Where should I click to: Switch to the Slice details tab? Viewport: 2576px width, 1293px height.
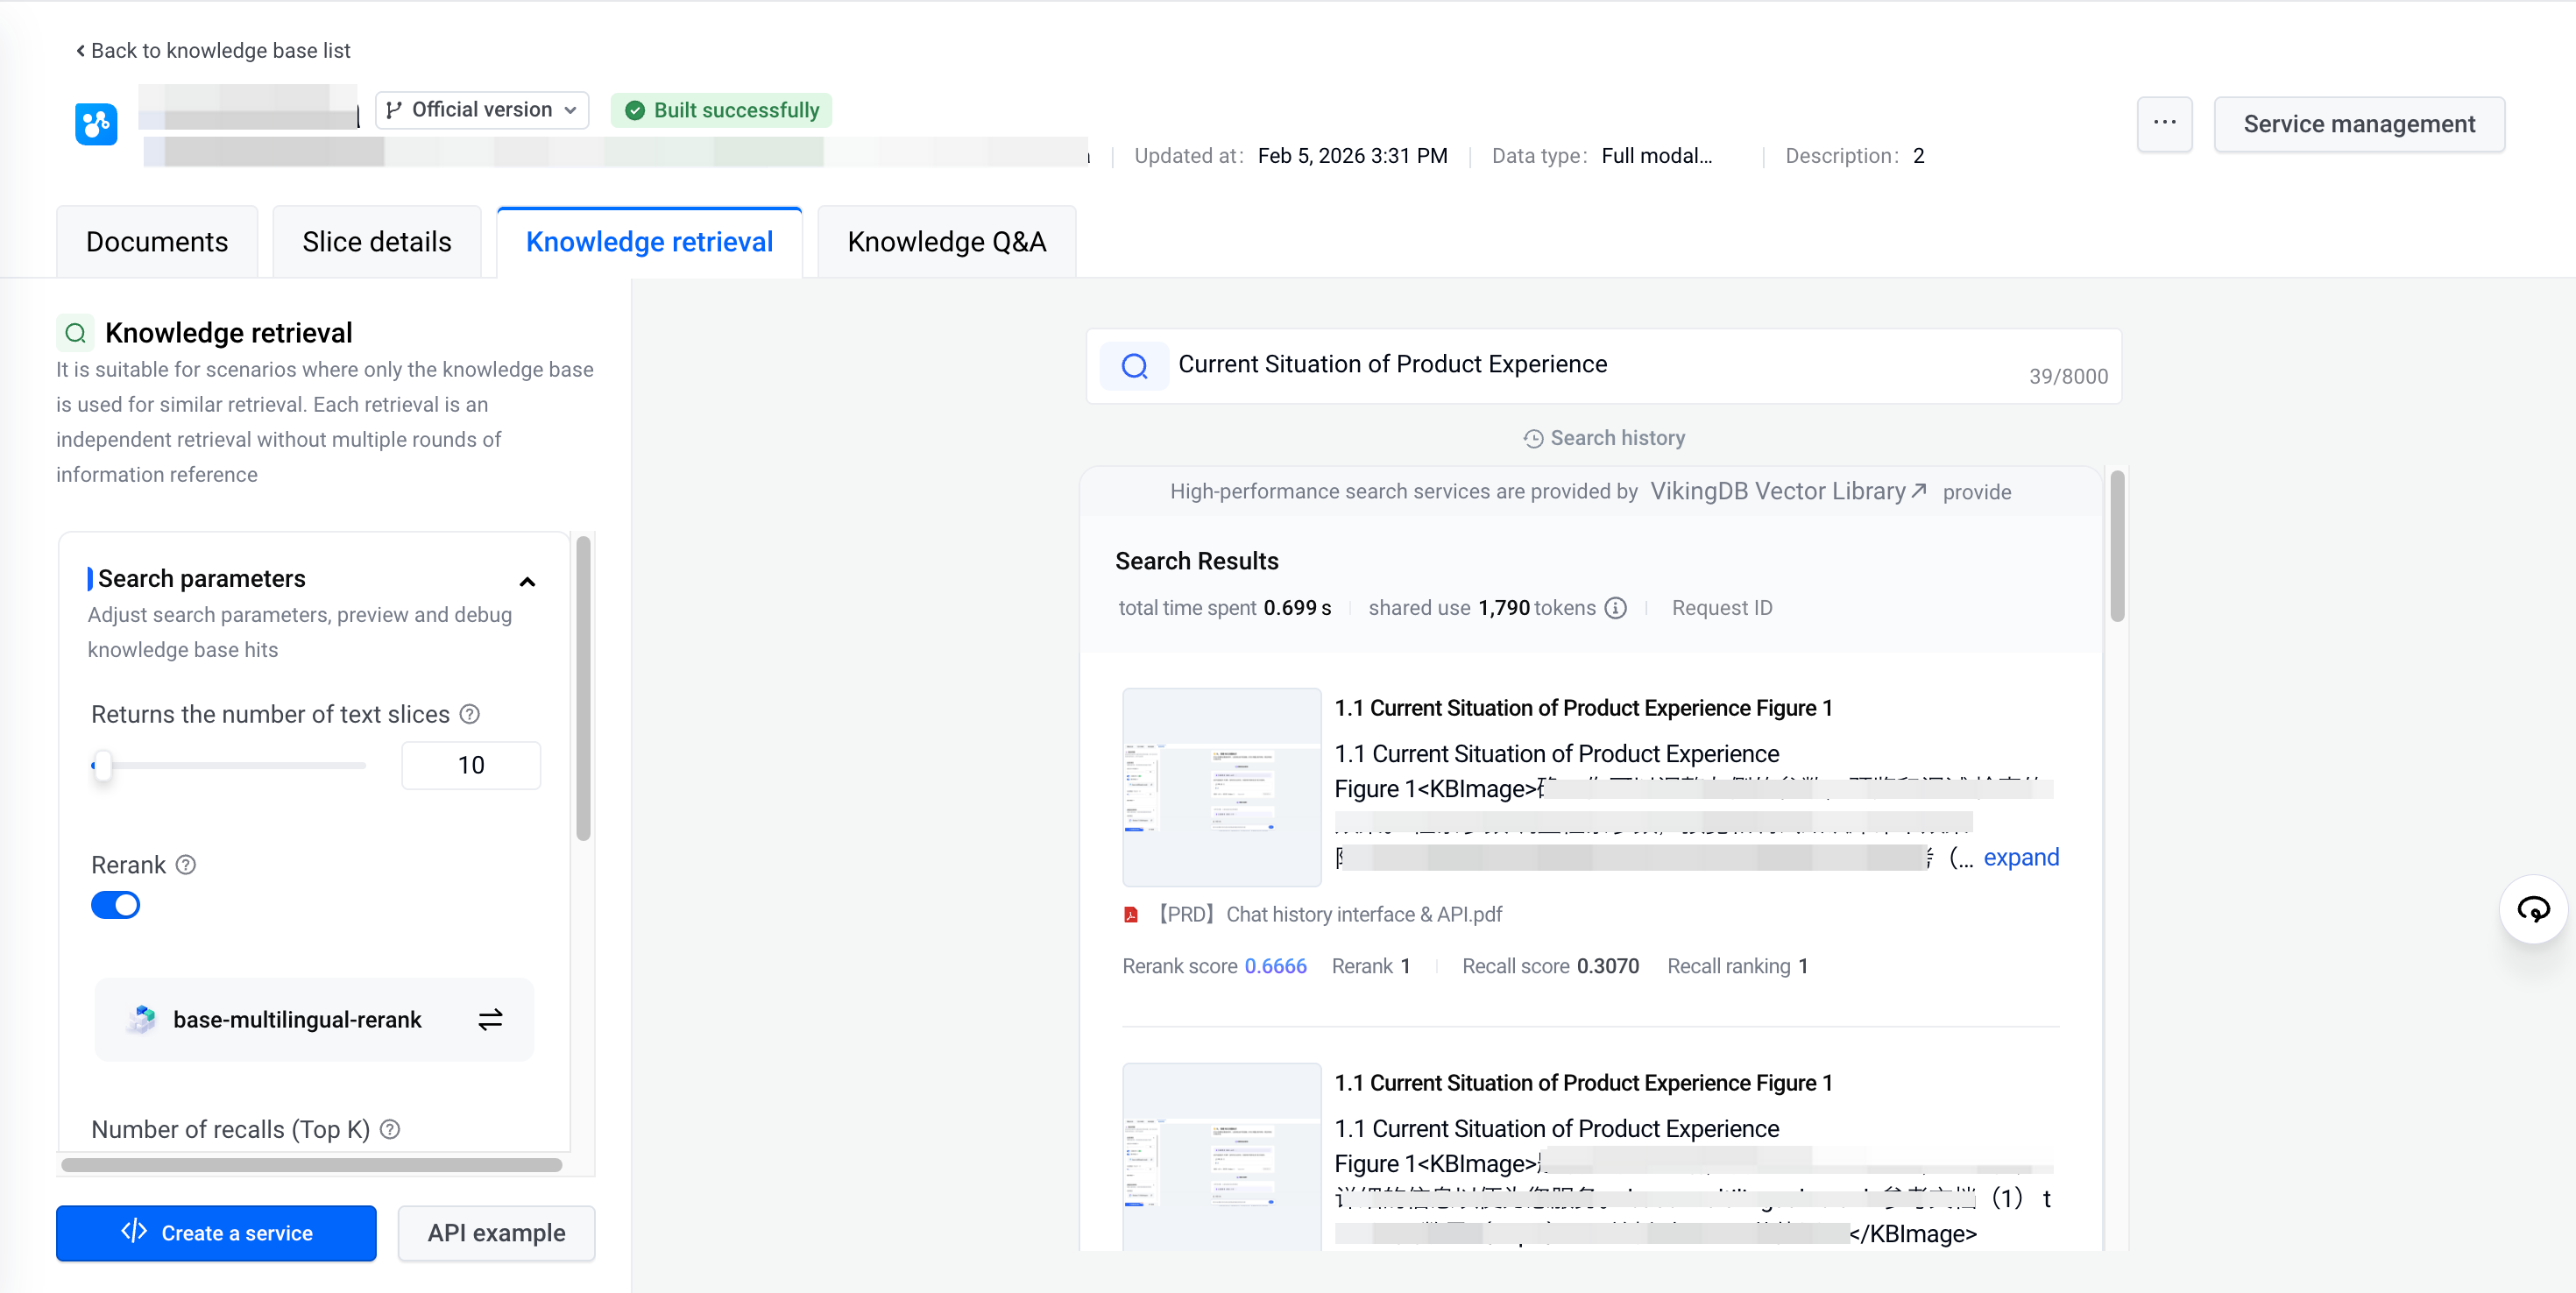tap(377, 242)
